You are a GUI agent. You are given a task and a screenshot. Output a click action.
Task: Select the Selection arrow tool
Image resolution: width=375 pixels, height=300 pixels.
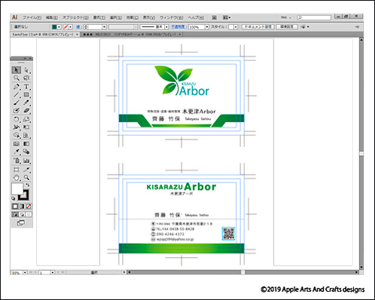point(17,70)
